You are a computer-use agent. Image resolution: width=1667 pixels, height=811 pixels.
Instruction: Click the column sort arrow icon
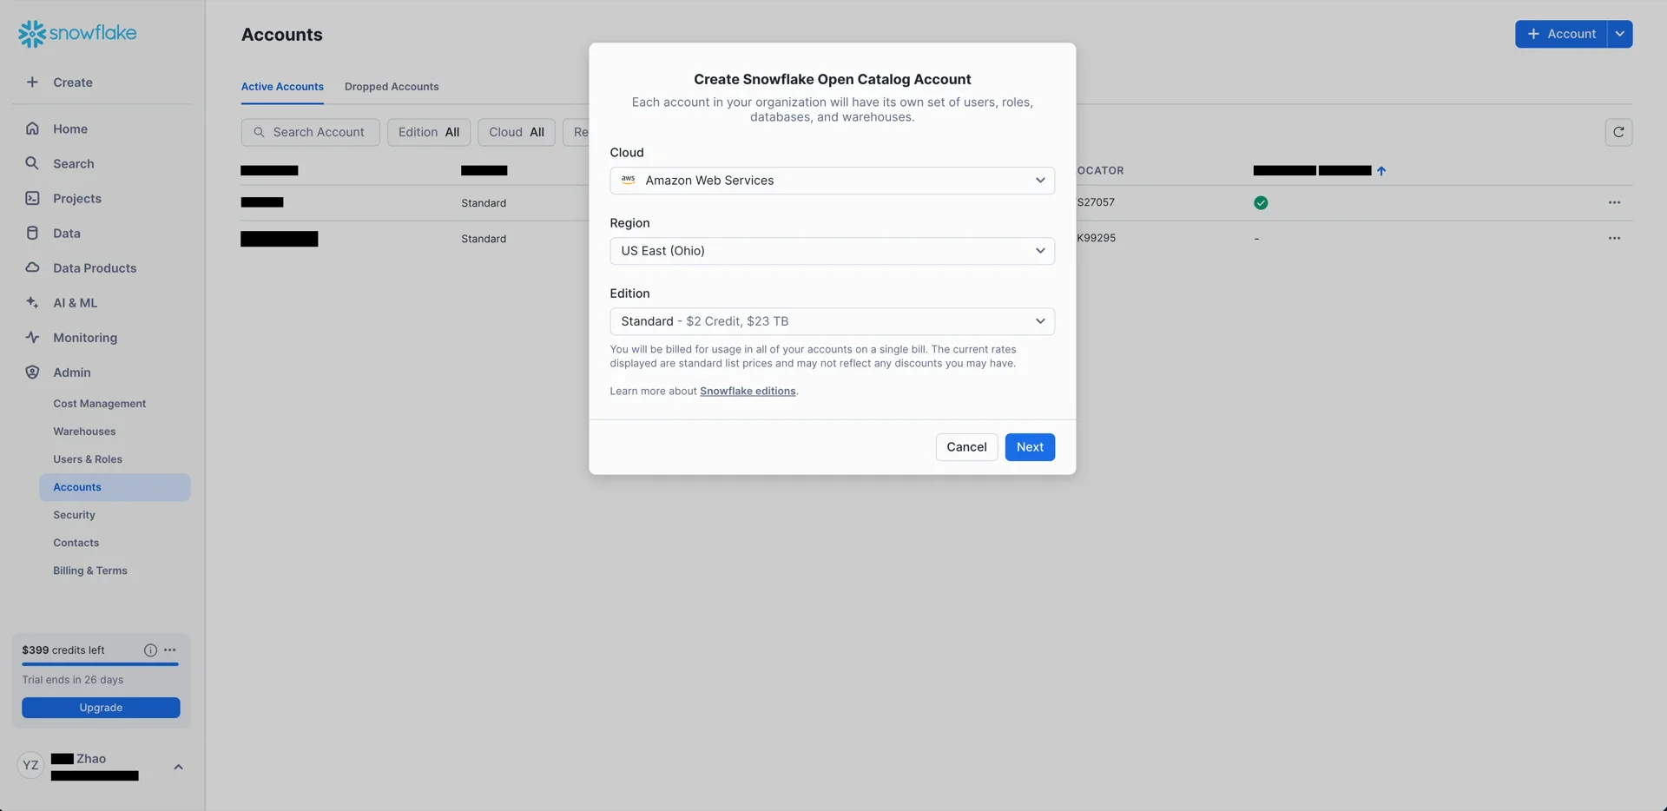1381,171
